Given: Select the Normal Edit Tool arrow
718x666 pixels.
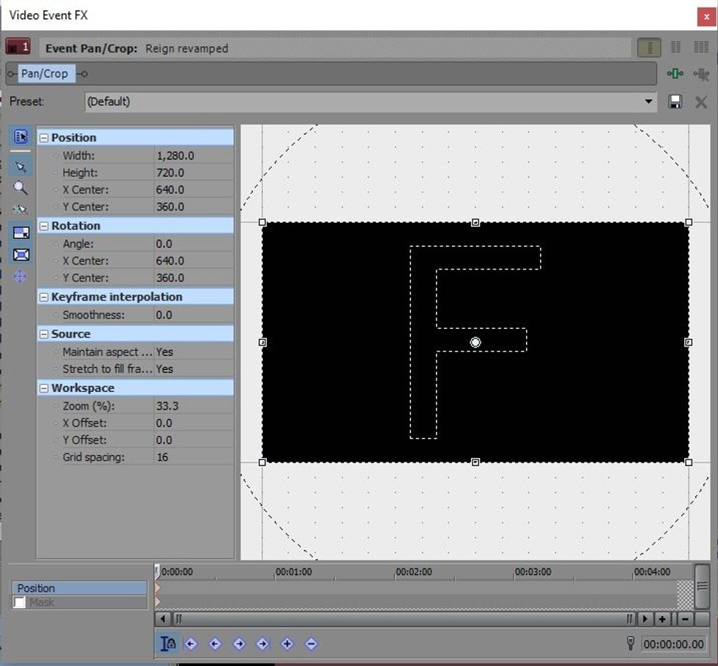Looking at the screenshot, I should point(21,166).
